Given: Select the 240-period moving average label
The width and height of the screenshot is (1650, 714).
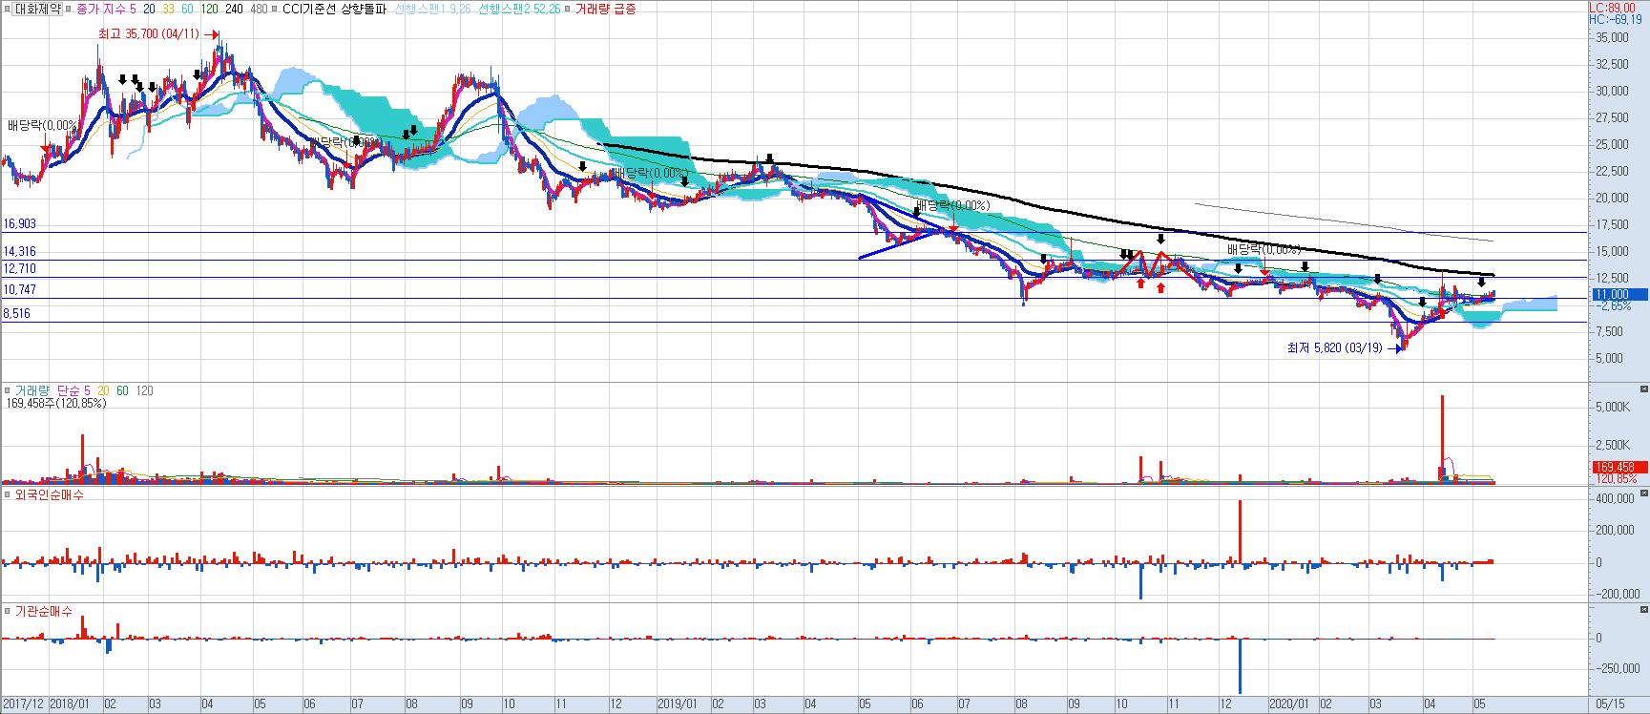Looking at the screenshot, I should 234,9.
